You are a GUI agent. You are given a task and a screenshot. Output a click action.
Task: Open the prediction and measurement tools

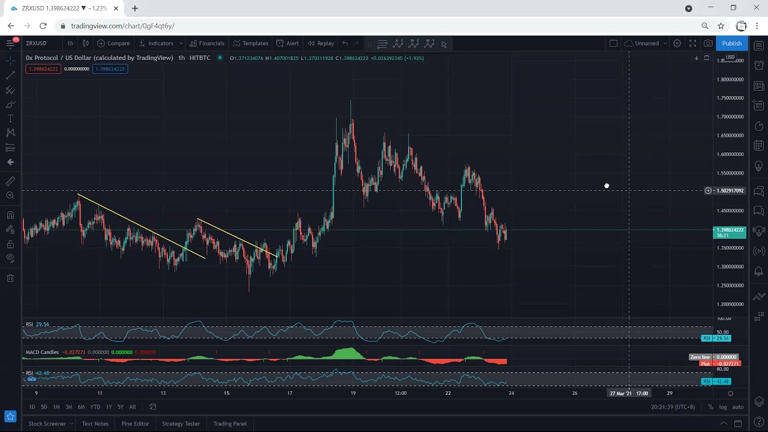point(10,148)
